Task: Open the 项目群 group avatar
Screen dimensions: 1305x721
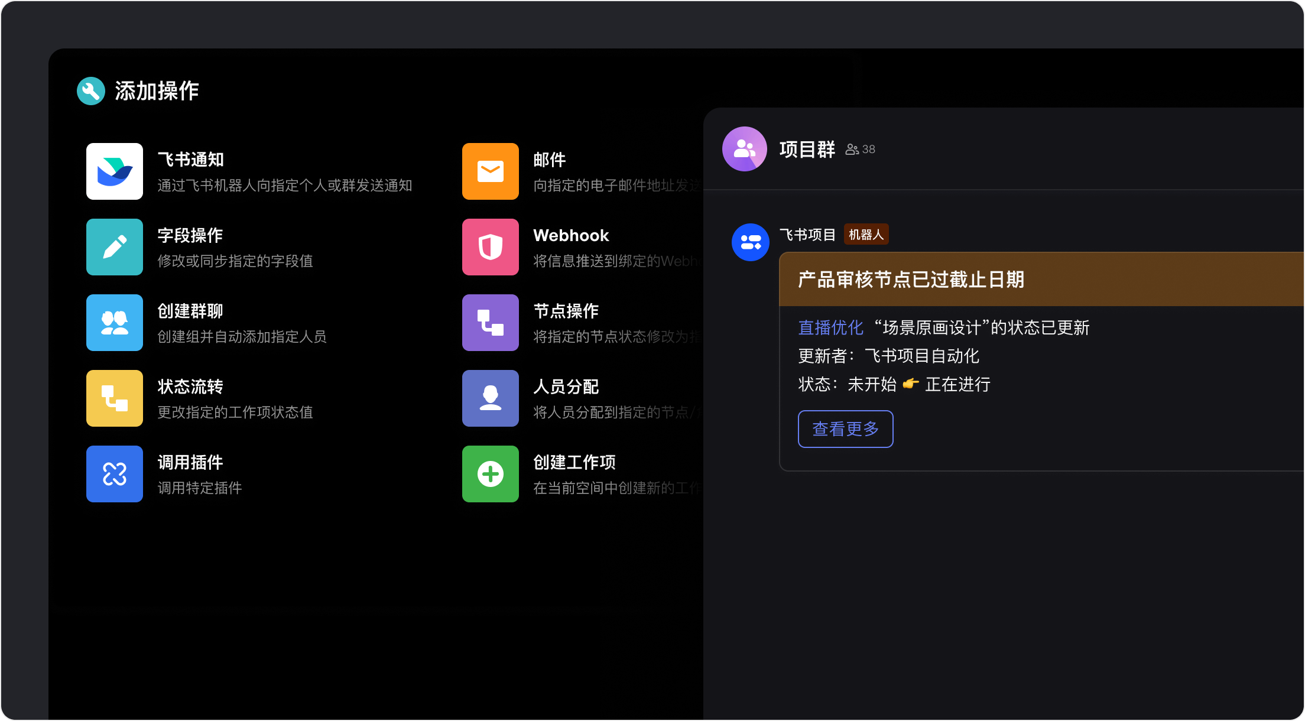Action: click(x=744, y=149)
